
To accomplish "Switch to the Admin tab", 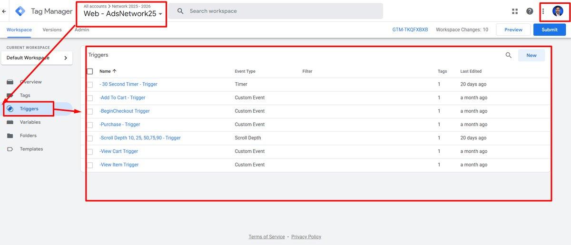I will pos(82,29).
